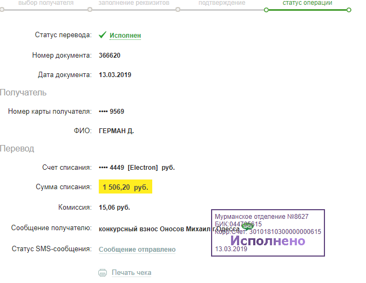Select the подтверждение step

(222, 3)
